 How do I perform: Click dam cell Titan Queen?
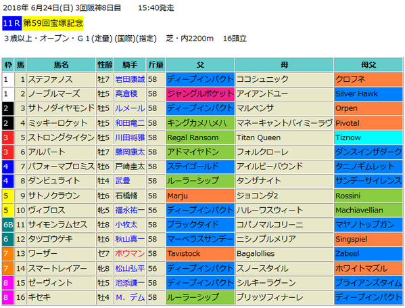(x=284, y=137)
